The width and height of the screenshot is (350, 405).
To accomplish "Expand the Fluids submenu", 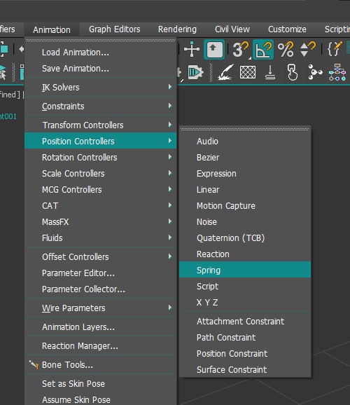I will click(x=101, y=238).
